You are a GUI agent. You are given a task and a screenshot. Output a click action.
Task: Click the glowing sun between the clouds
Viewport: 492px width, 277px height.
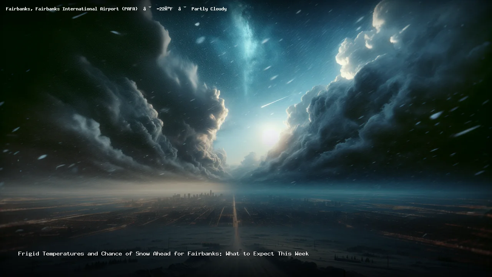pyautogui.click(x=270, y=135)
